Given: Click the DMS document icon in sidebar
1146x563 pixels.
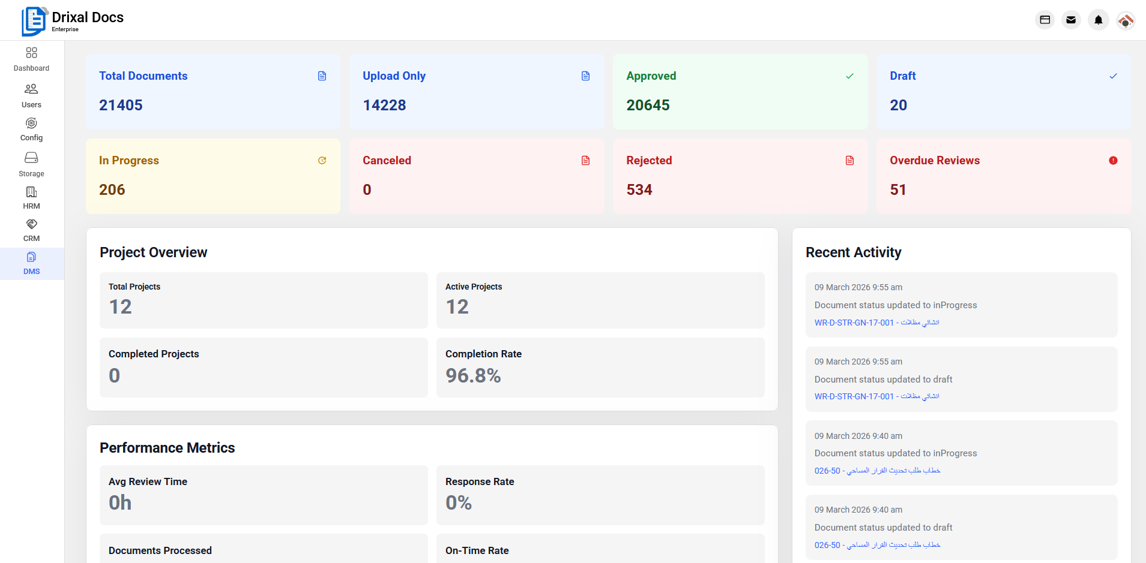Looking at the screenshot, I should tap(31, 257).
